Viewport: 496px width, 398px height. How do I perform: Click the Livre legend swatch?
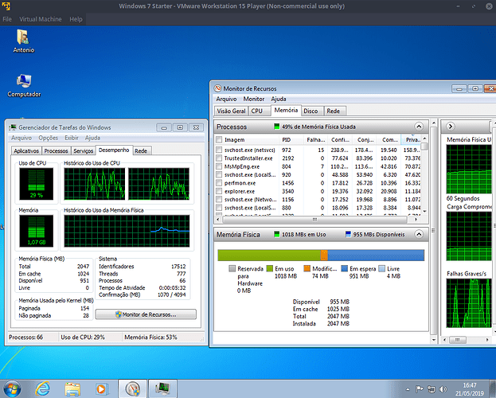click(382, 268)
